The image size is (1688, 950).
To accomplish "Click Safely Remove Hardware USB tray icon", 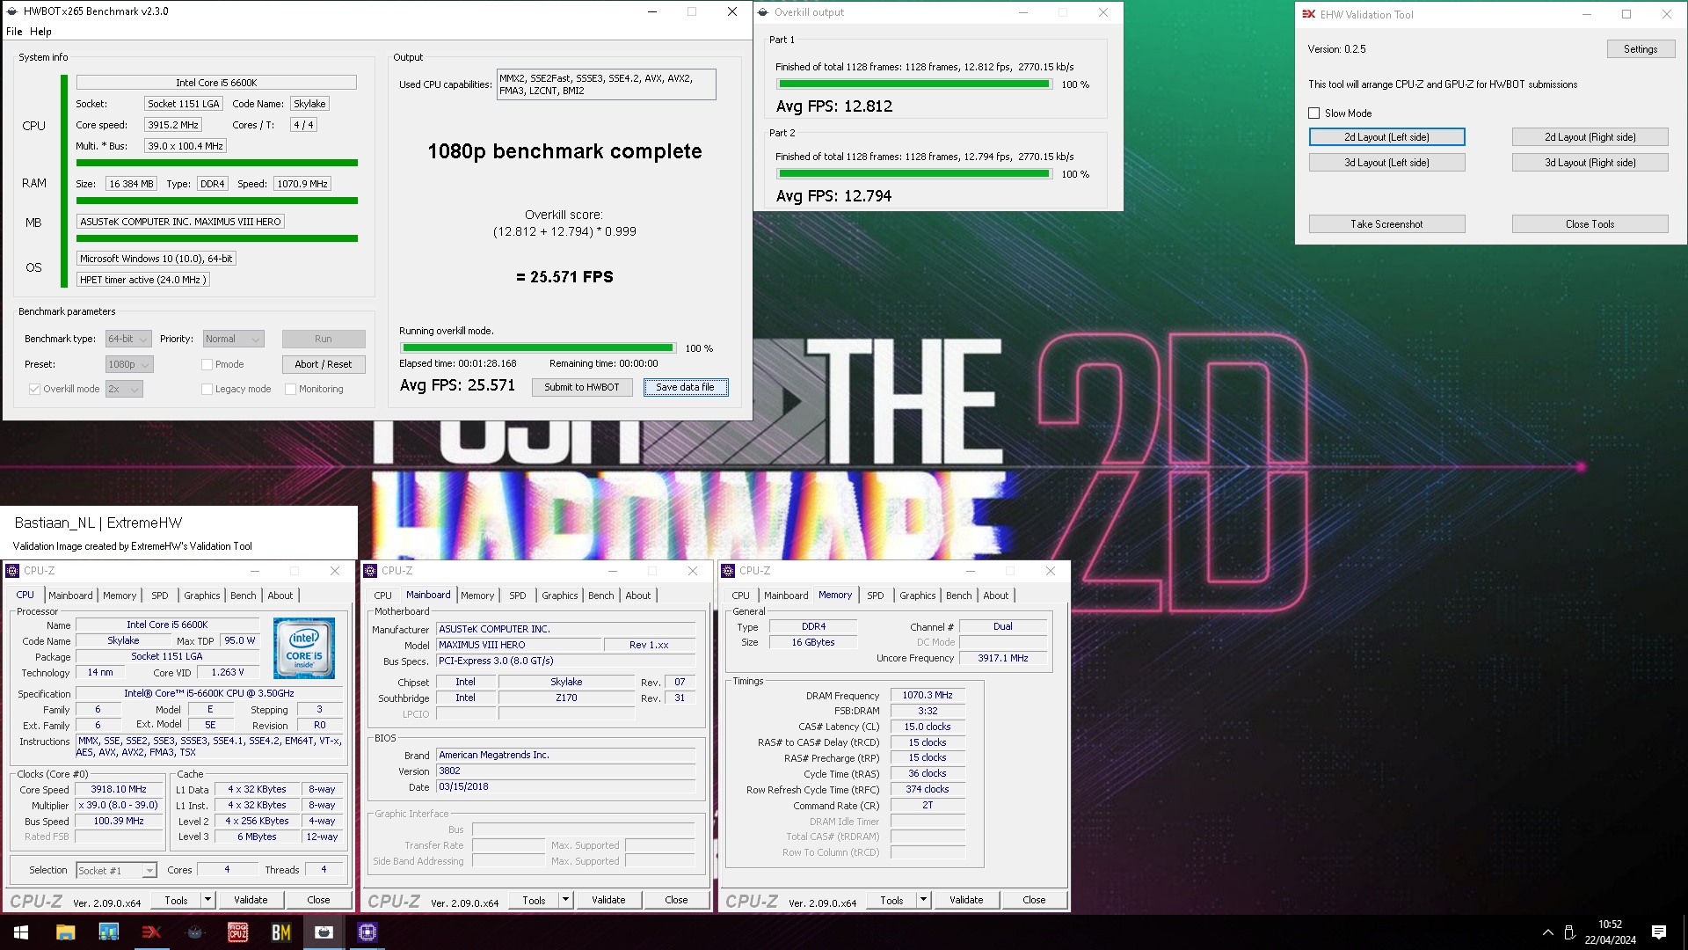I will [1569, 932].
